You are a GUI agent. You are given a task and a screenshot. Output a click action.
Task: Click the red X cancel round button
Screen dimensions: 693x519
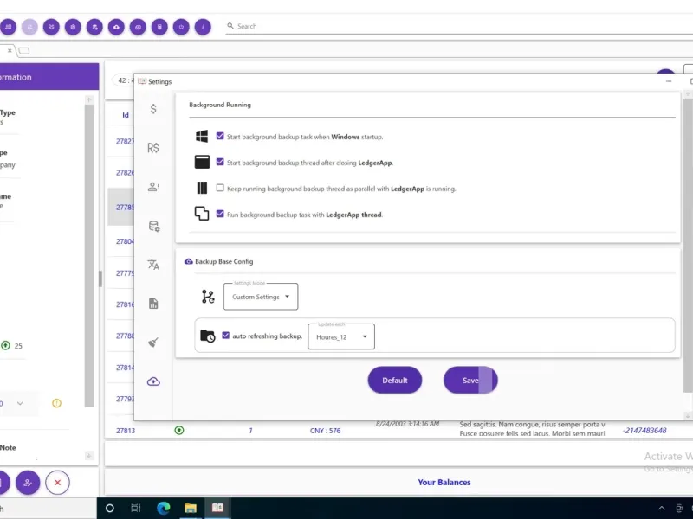point(57,483)
